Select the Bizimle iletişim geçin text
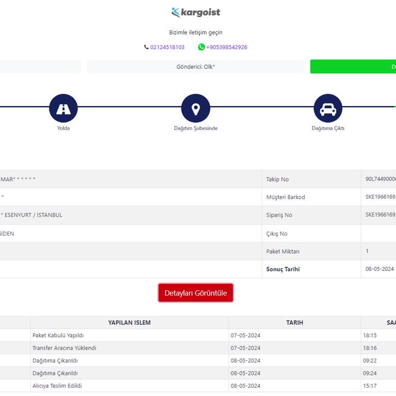 click(x=196, y=32)
